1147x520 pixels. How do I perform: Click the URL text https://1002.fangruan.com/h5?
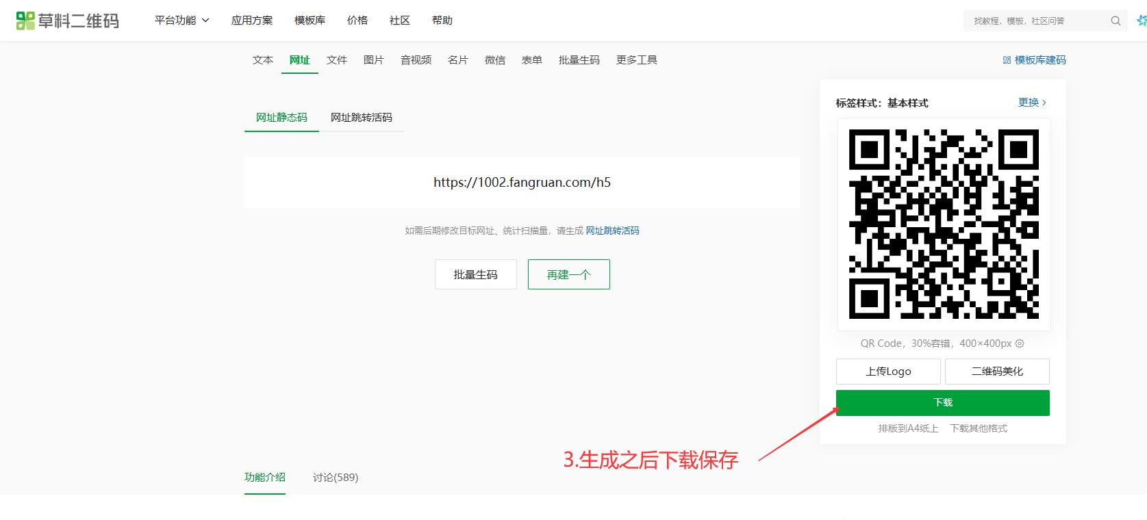point(522,182)
